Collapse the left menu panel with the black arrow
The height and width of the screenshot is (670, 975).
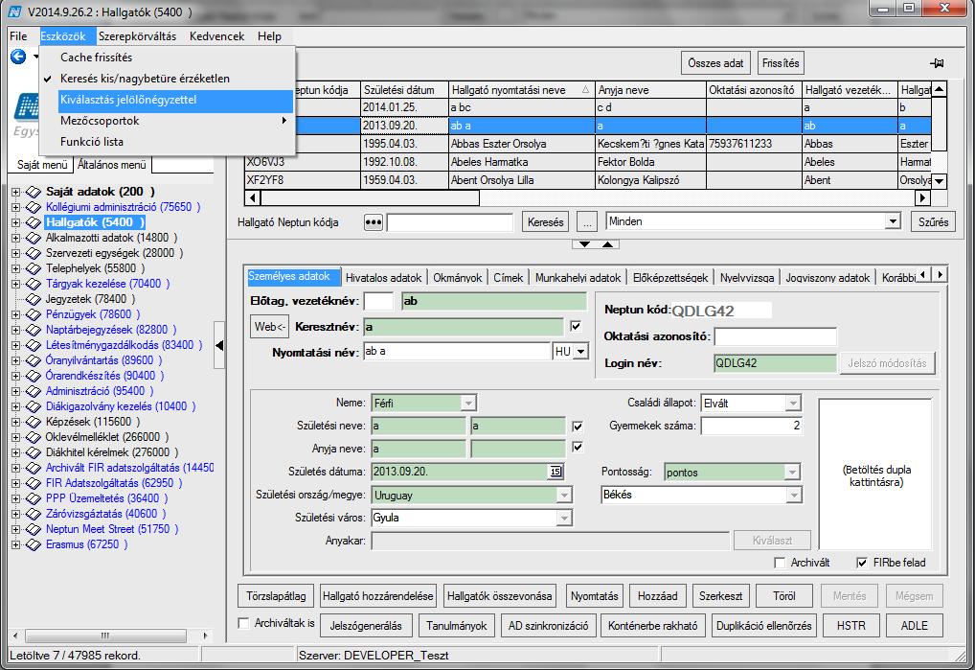219,345
